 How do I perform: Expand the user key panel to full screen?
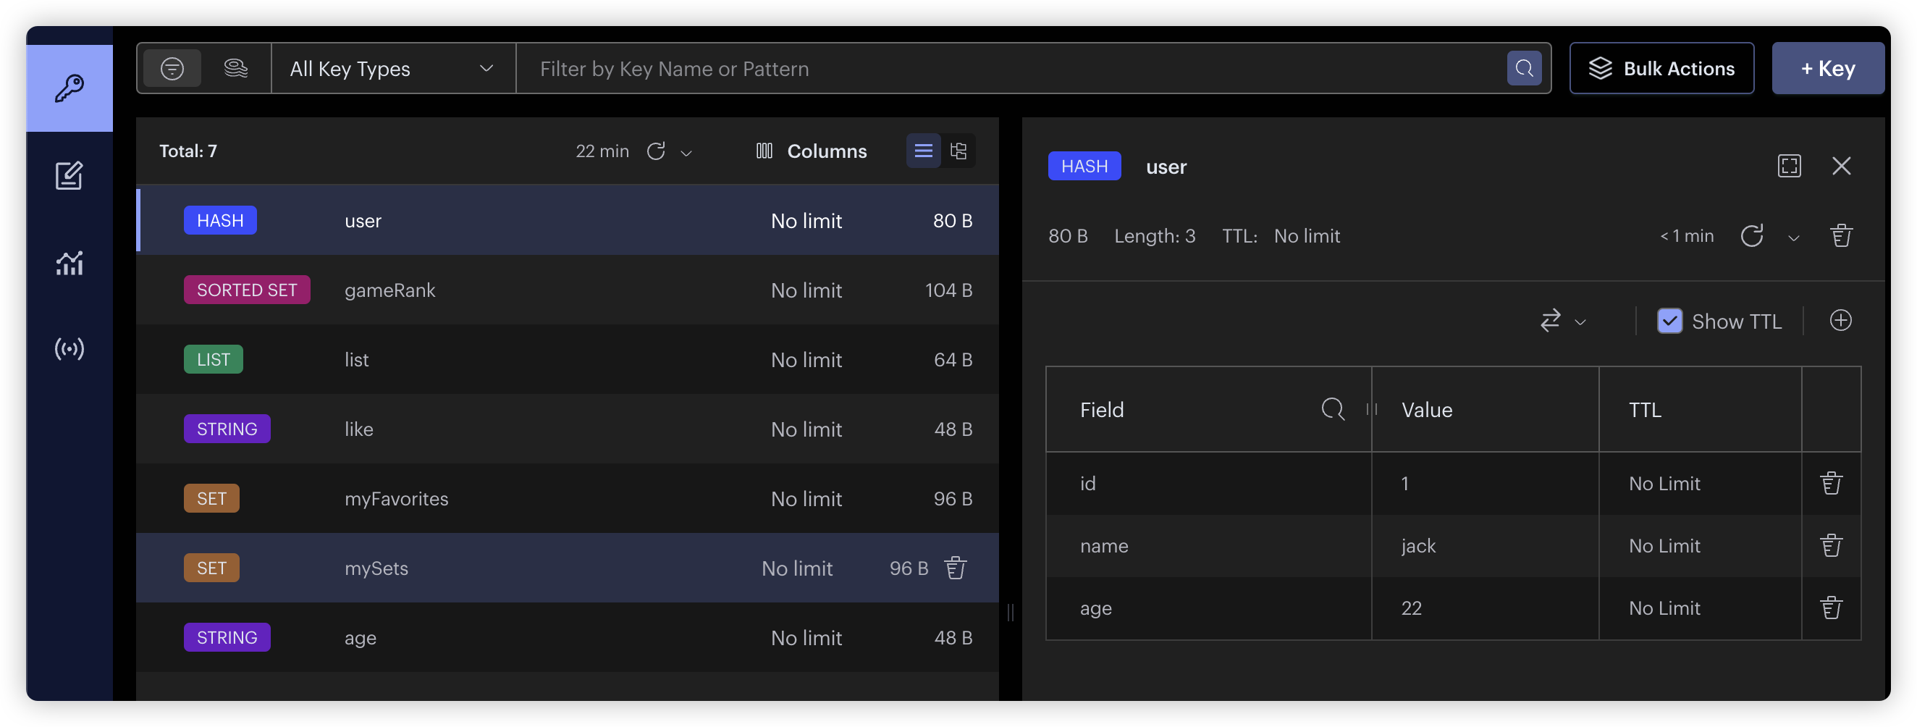1789,166
